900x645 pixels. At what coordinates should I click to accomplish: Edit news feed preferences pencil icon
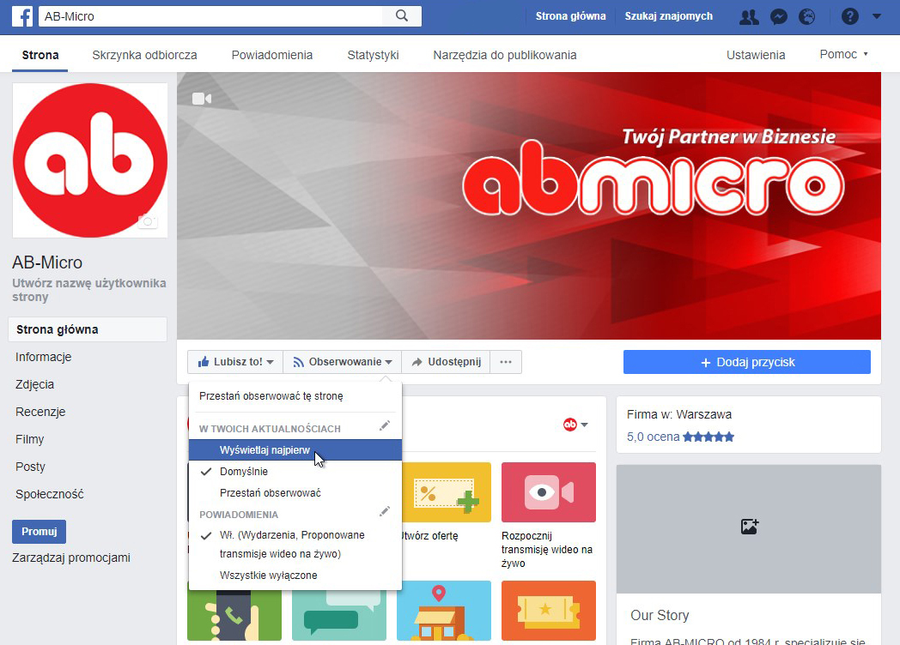[x=385, y=425]
